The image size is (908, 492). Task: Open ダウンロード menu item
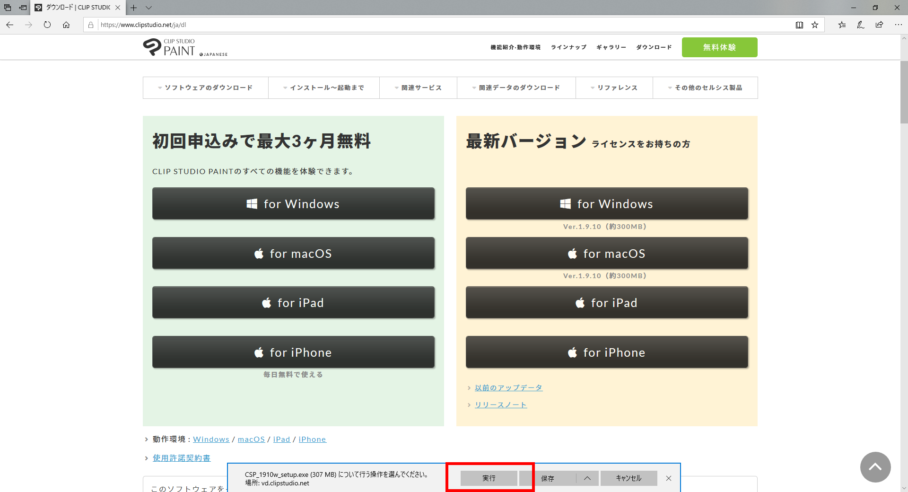[x=654, y=47]
